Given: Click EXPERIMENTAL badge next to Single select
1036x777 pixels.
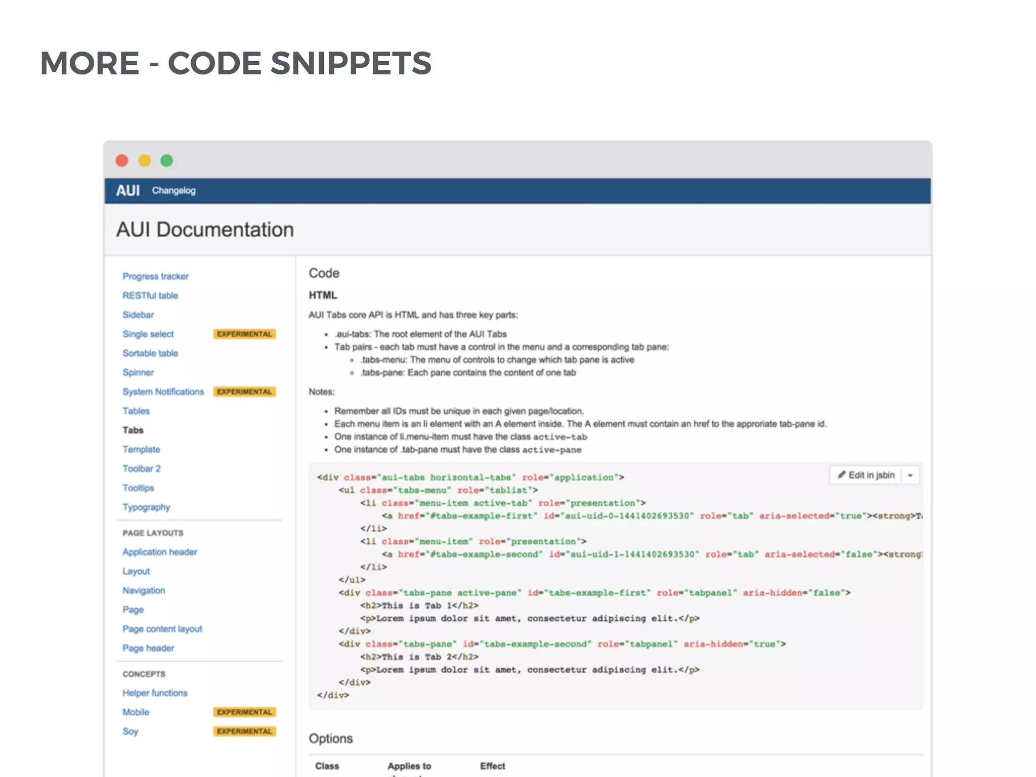Looking at the screenshot, I should tap(244, 334).
